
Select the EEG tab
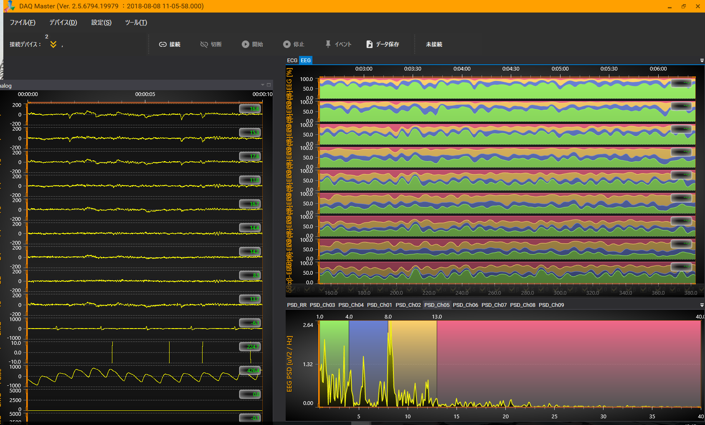pos(306,61)
